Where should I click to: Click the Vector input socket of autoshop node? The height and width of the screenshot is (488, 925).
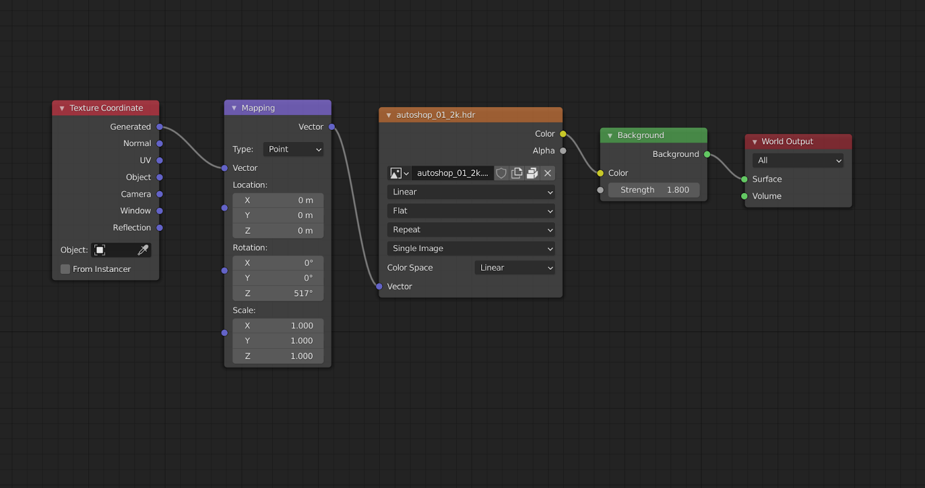pos(379,286)
